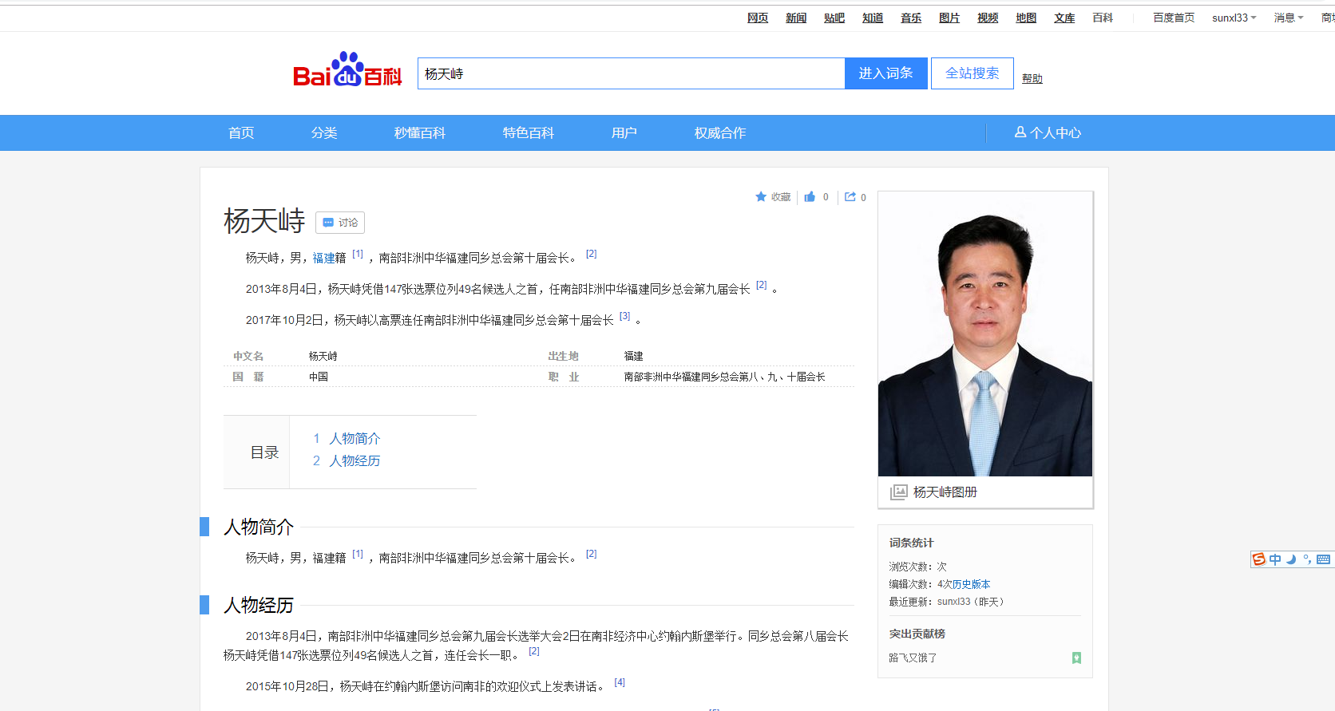The width and height of the screenshot is (1335, 711).
Task: Open 个人中心 in the blue navigation bar
Action: [1048, 133]
